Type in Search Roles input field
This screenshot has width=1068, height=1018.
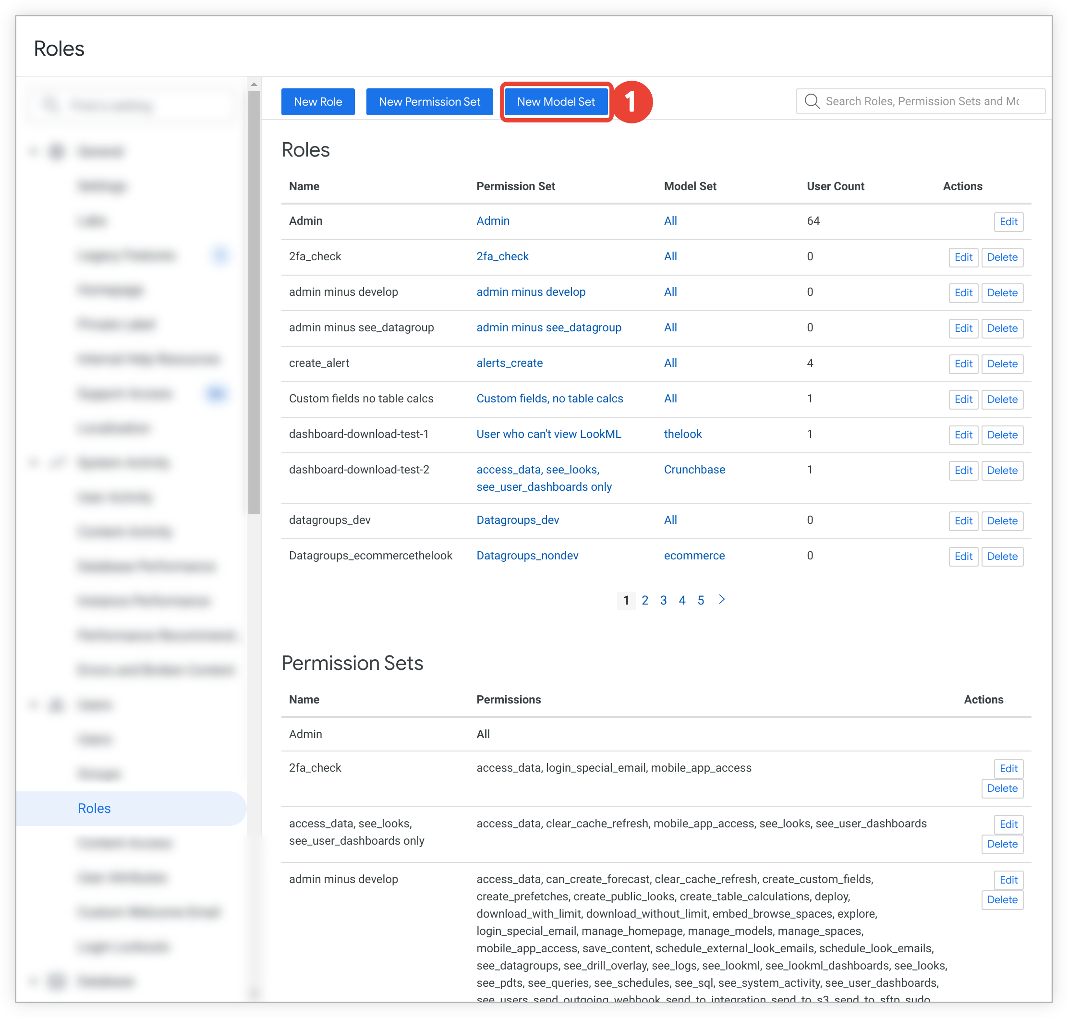[922, 101]
